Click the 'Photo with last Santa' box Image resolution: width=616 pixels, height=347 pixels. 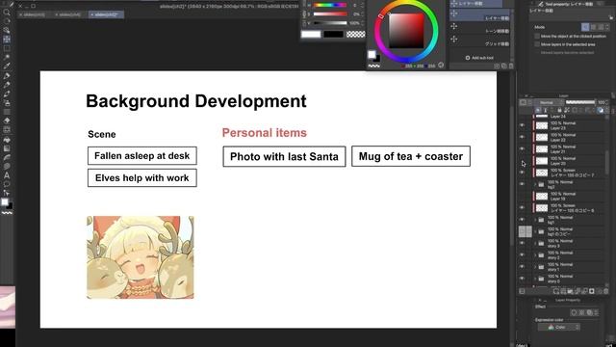point(284,156)
